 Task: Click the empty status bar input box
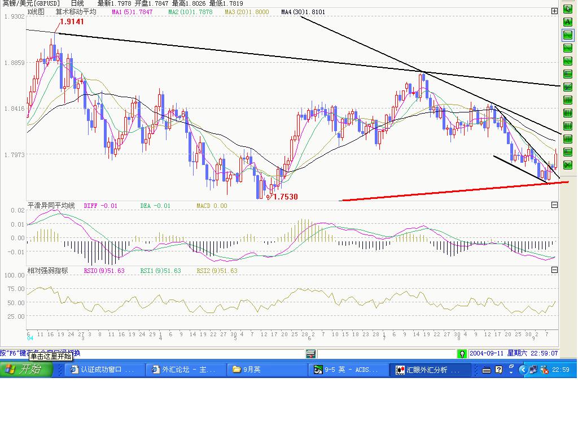386,354
